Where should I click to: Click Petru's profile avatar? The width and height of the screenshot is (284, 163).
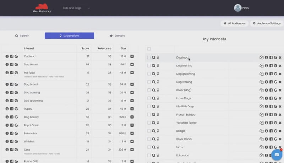pyautogui.click(x=237, y=8)
